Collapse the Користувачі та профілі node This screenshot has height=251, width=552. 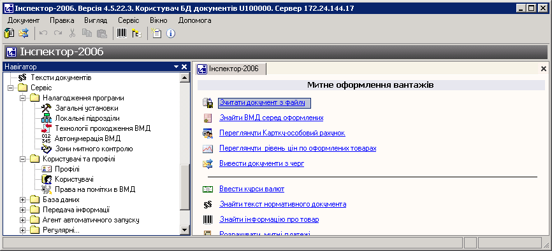coord(22,159)
